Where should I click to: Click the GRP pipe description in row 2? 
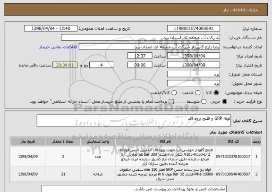pos(165,174)
